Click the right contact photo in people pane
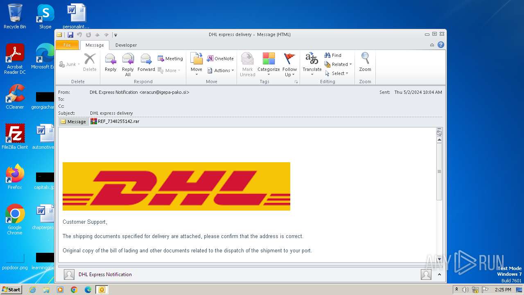524x295 pixels. point(426,275)
